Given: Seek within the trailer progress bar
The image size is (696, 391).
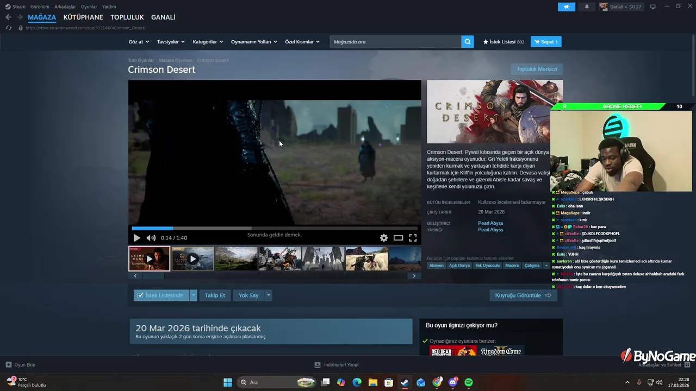Looking at the screenshot, I should coord(275,229).
